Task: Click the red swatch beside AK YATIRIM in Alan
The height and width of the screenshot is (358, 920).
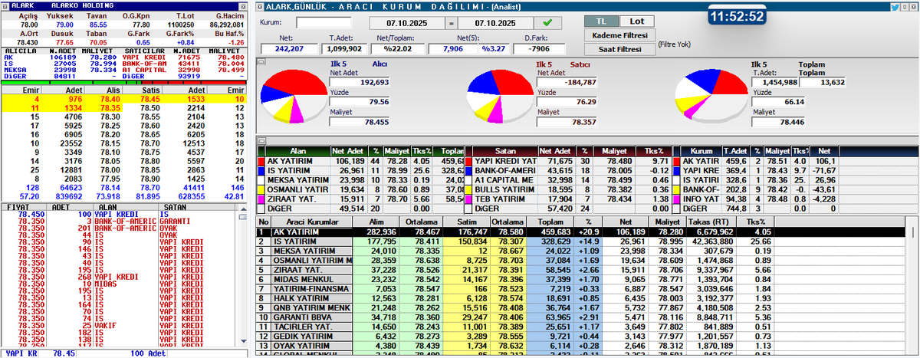Action: point(261,161)
